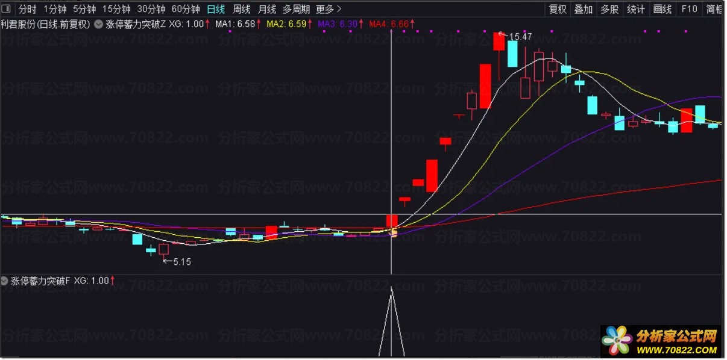Open the 涨停蓄力突破F sub-chart indicator dropdown arrow
Image resolution: width=727 pixels, height=360 pixels.
tap(5, 281)
